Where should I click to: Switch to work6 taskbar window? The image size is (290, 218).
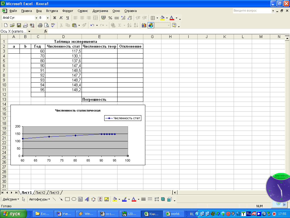tap(174, 214)
